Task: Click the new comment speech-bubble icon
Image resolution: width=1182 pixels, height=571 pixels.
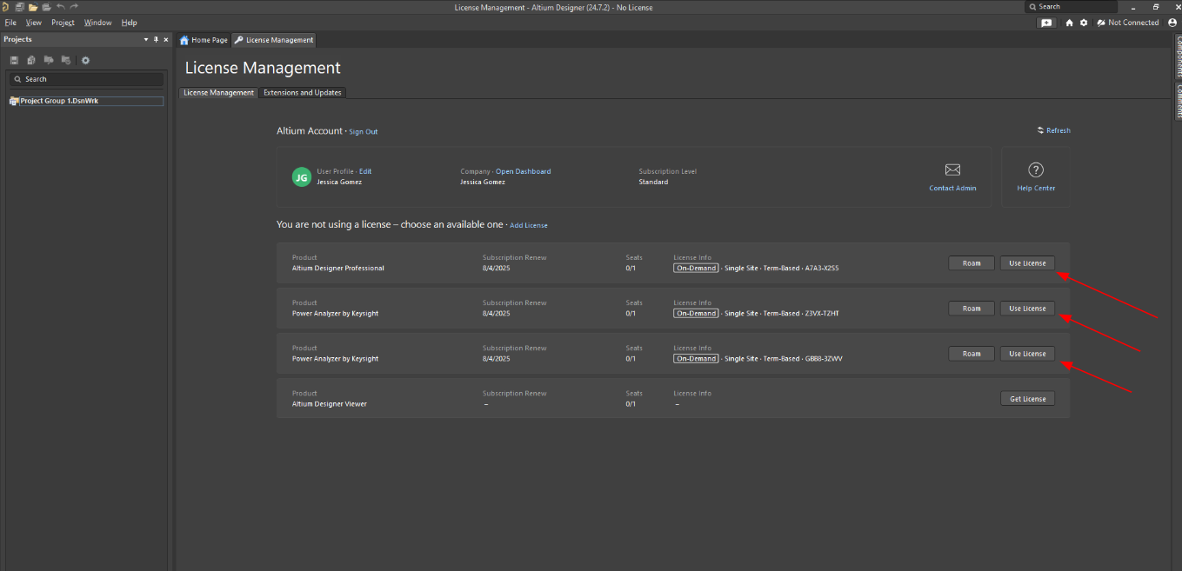Action: (x=1046, y=23)
